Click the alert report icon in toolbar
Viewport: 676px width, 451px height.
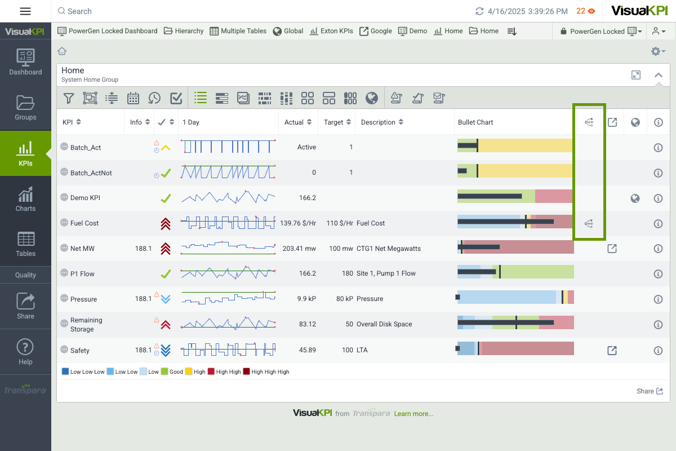pos(396,98)
